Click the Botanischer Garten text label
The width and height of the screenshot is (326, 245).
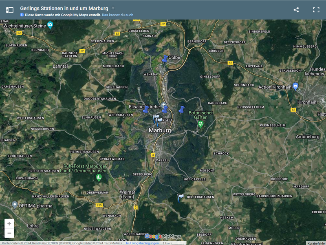[200, 115]
